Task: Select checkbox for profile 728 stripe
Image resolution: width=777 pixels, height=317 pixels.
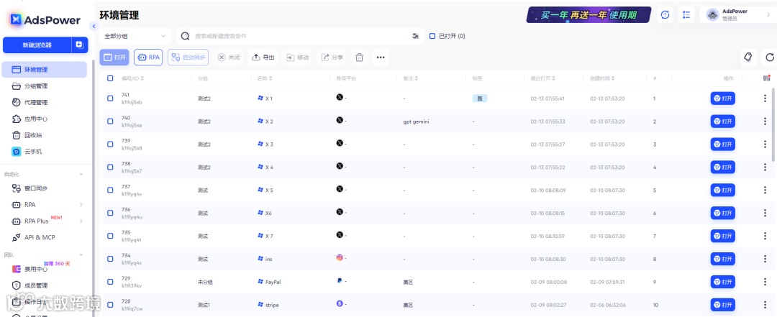Action: point(110,305)
